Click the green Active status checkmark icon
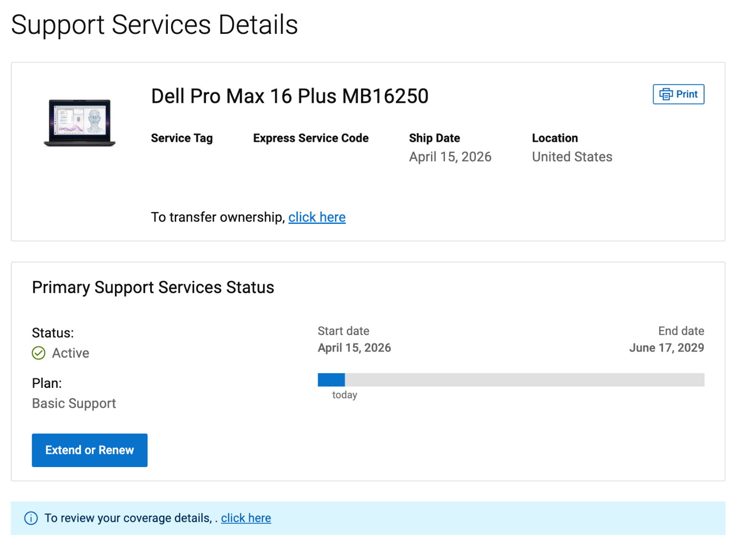Viewport: 754px width, 550px height. pos(39,353)
